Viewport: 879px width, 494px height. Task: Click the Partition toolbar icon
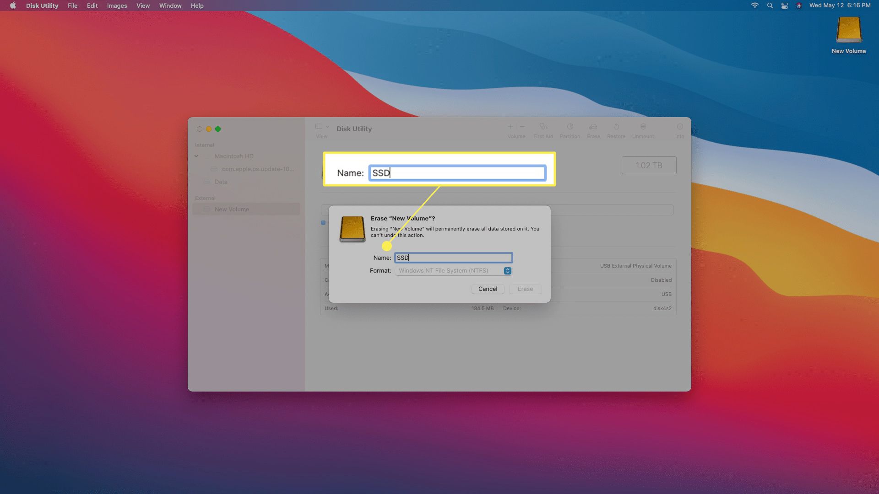coord(570,130)
